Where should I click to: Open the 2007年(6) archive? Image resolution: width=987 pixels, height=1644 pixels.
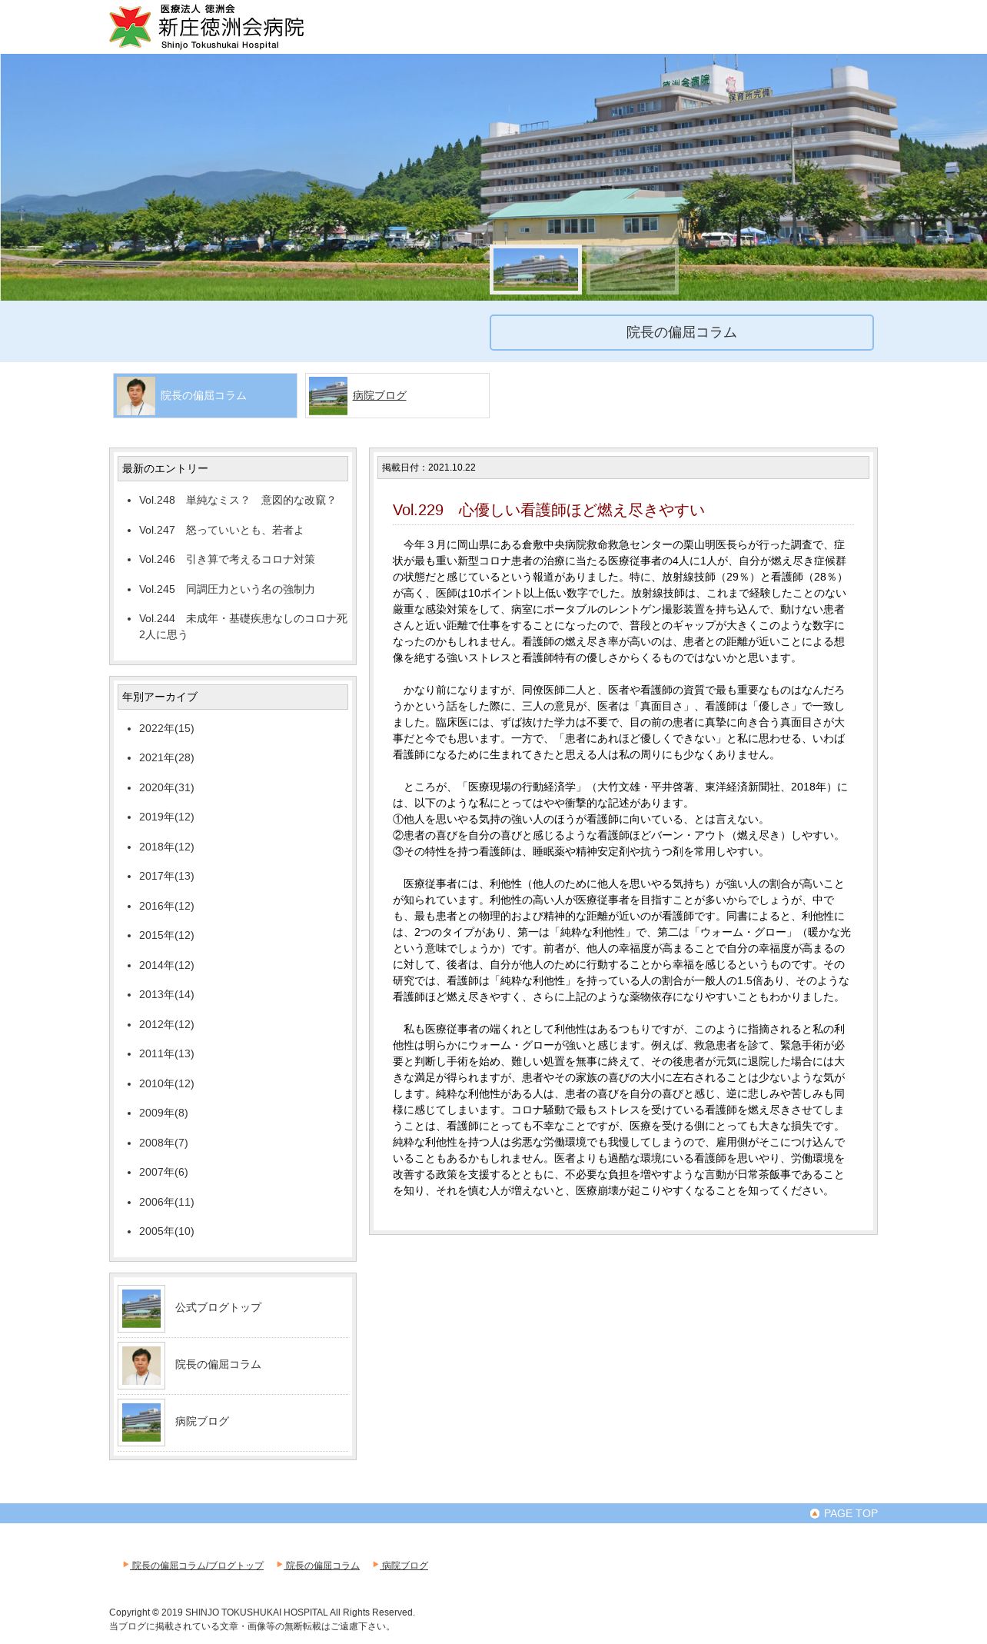click(164, 1173)
